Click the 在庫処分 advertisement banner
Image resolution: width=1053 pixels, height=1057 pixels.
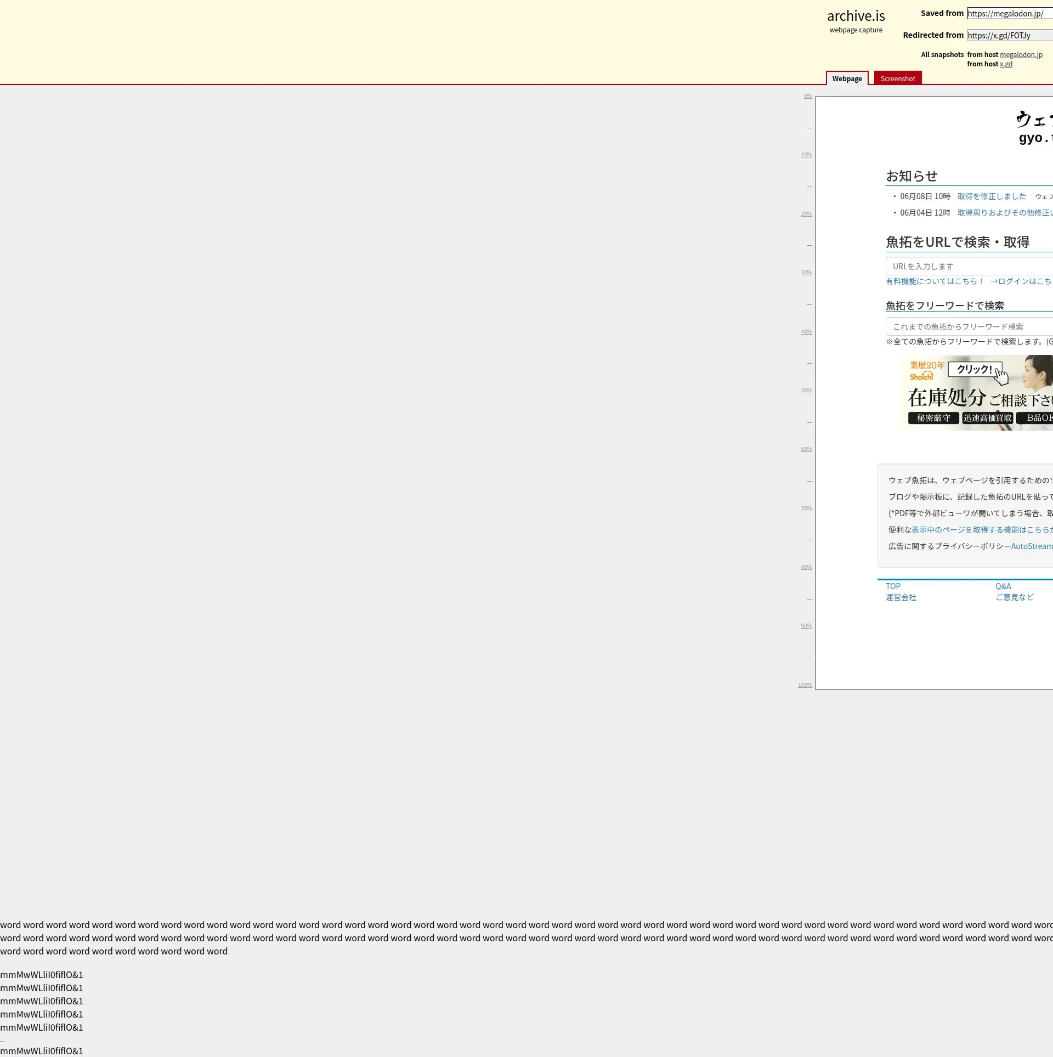point(976,393)
